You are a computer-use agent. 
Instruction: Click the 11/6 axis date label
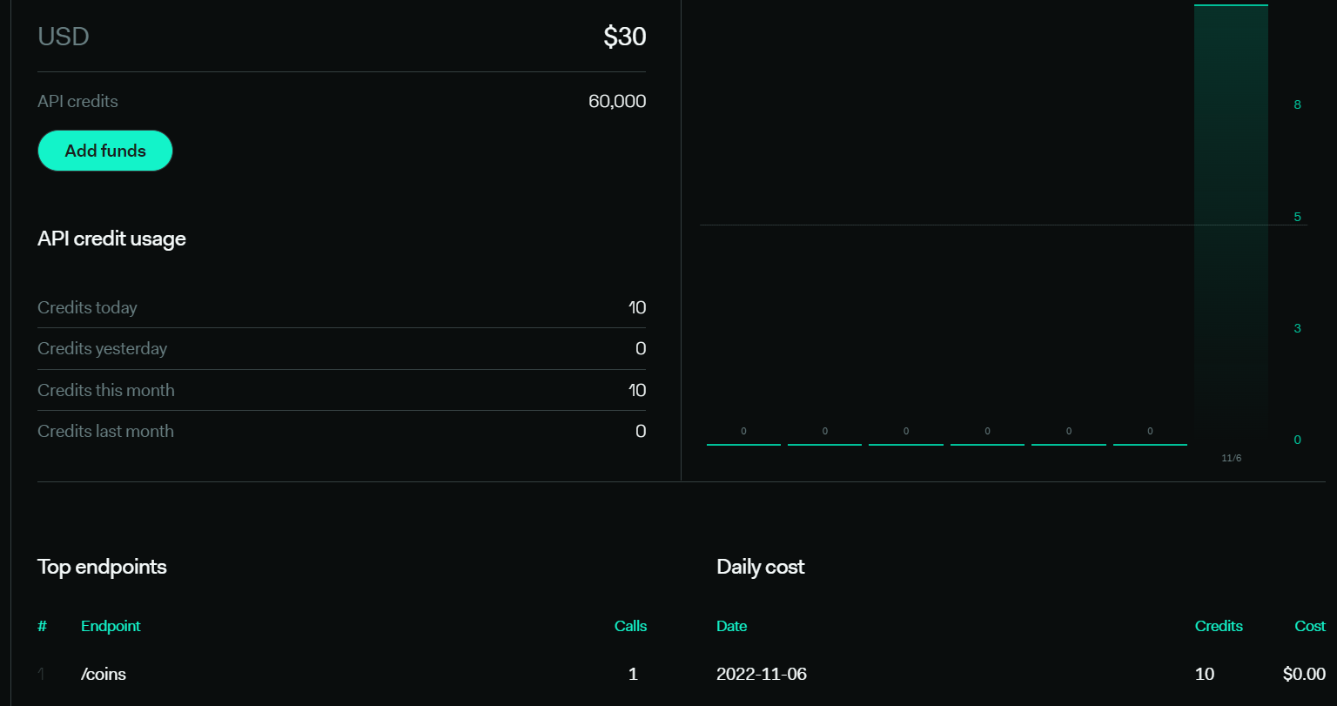tap(1231, 457)
